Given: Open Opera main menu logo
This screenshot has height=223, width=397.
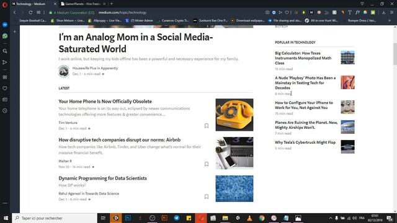Looking at the screenshot, I should [5, 4].
